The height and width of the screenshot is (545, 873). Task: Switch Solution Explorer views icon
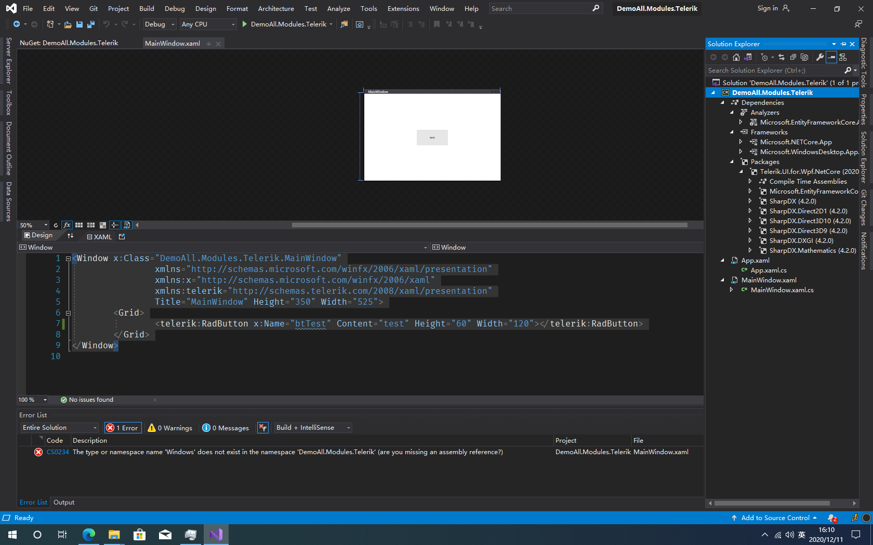coord(748,57)
